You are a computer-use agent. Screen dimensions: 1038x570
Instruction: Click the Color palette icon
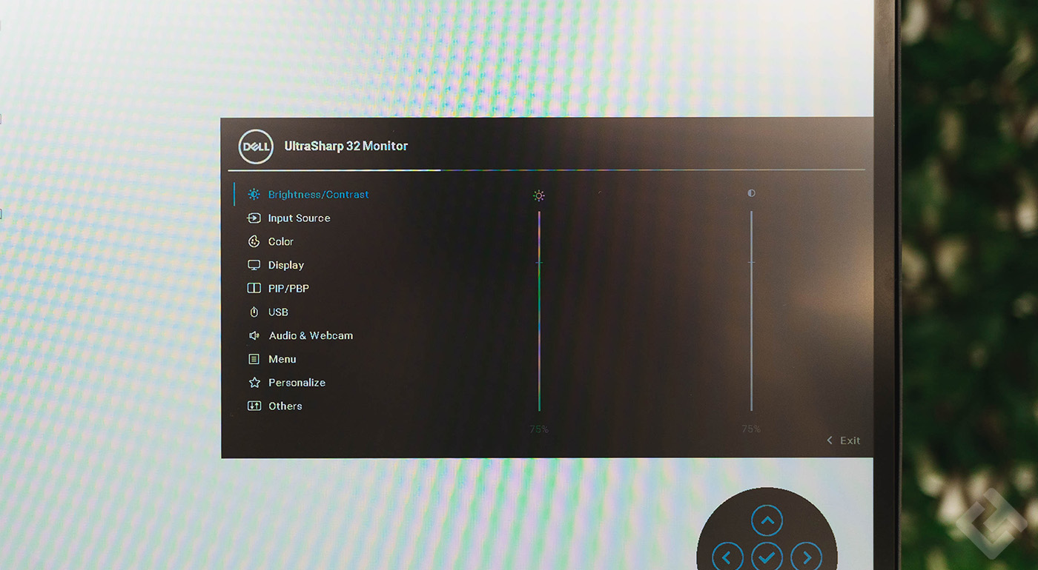(x=254, y=241)
